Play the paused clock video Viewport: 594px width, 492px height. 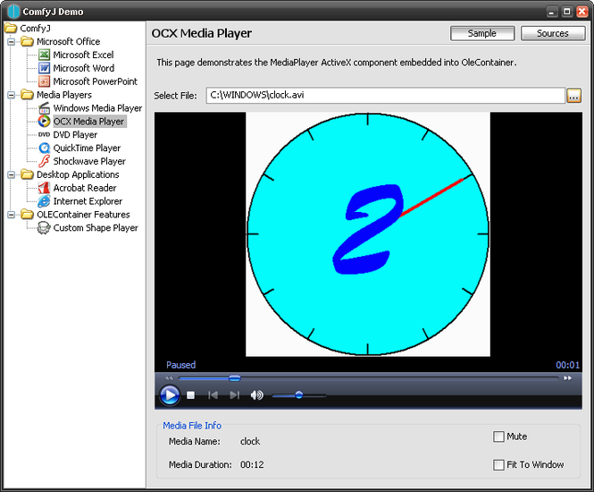(170, 395)
